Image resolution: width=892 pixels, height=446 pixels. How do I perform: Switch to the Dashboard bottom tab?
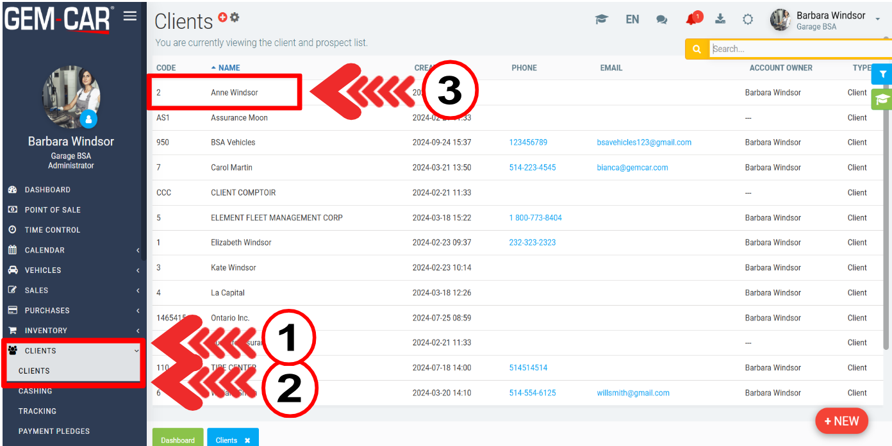178,440
